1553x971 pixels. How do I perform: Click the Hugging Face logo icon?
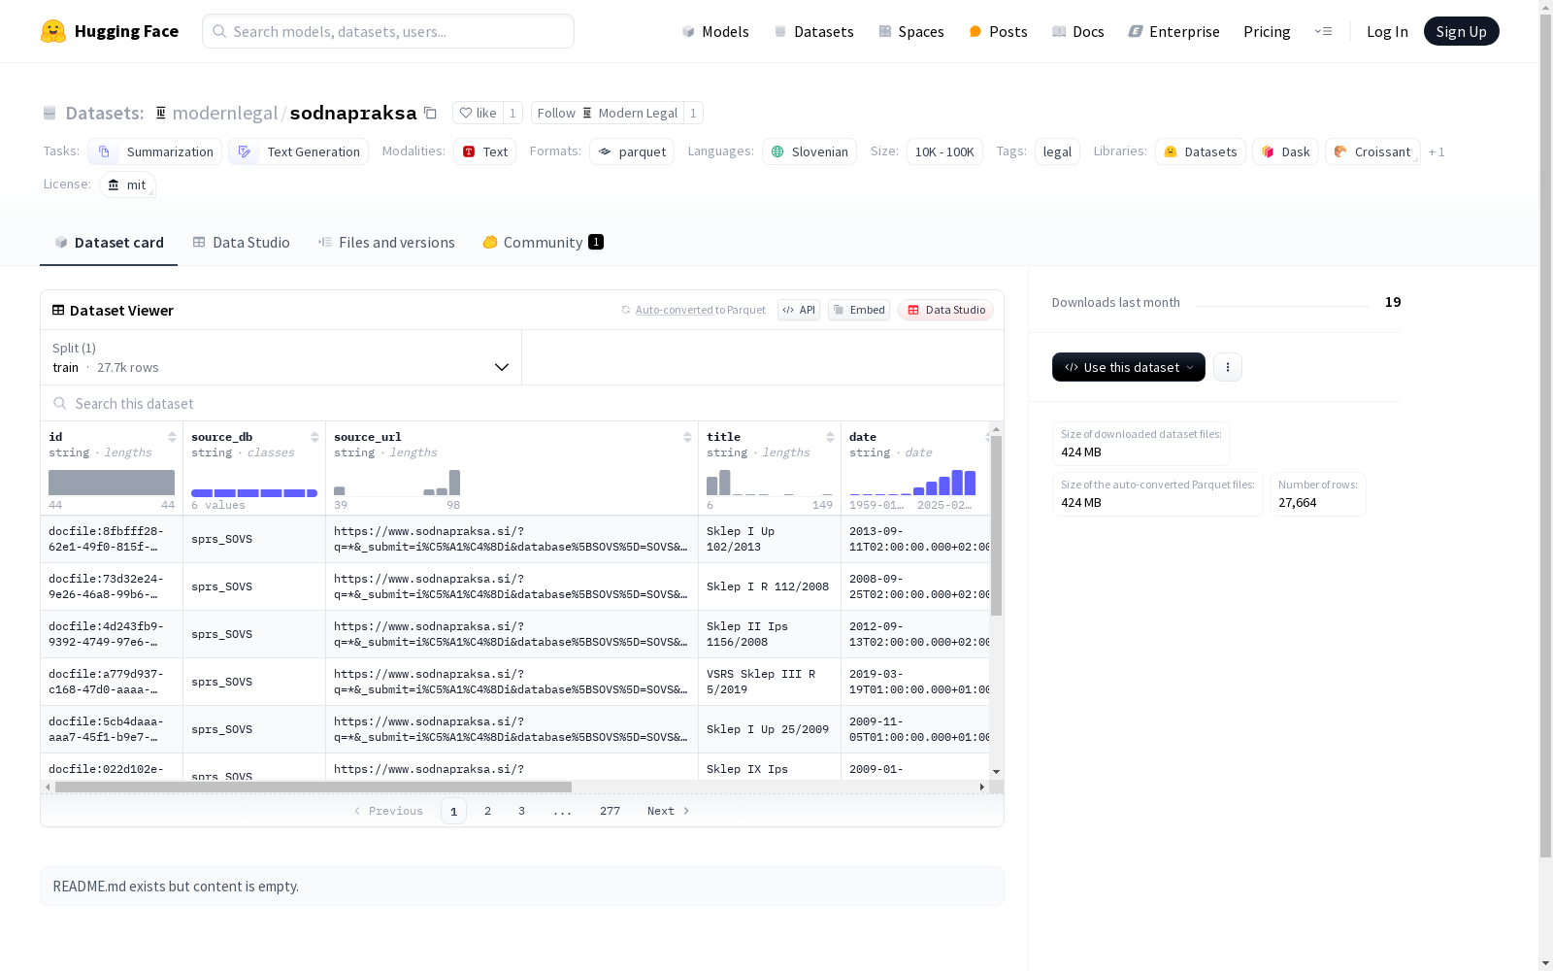(x=53, y=31)
